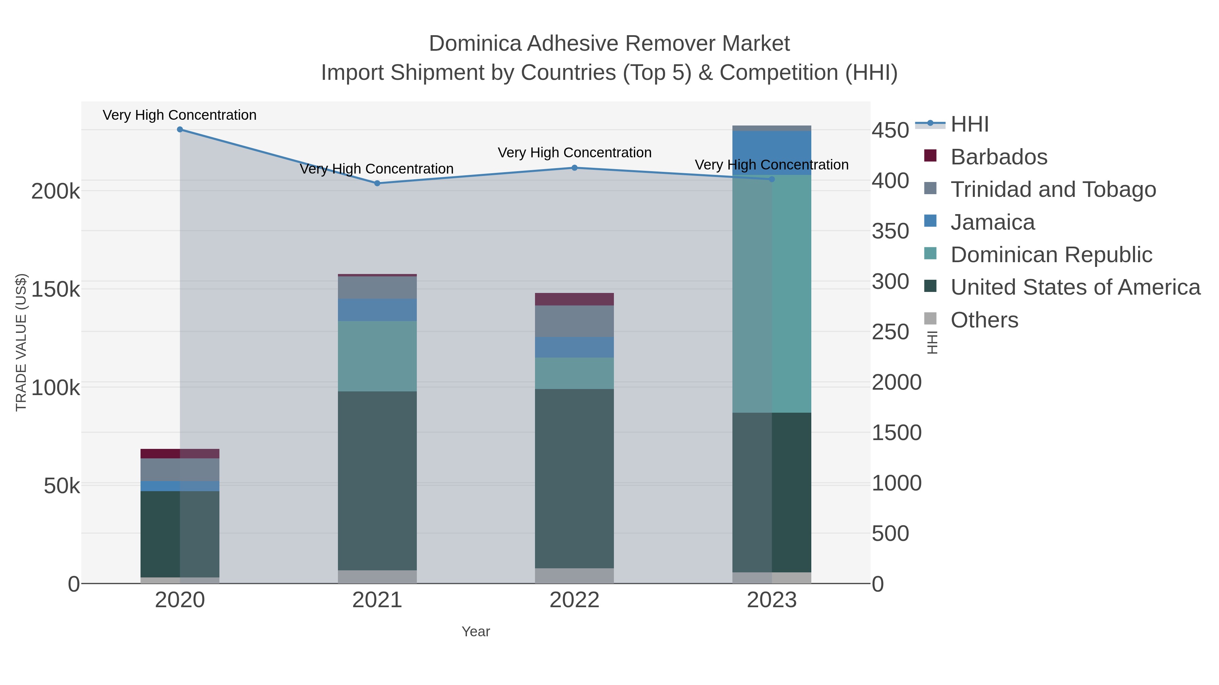Select Barbados segment in 2022 bar
The height and width of the screenshot is (685, 1219).
575,299
